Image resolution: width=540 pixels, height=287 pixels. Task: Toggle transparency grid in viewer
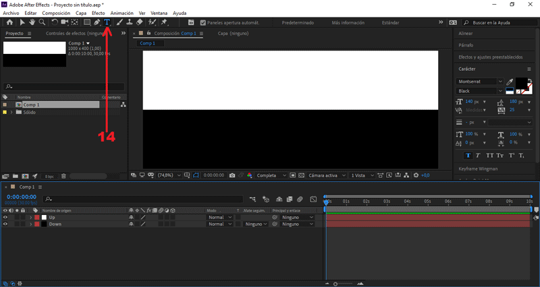click(301, 175)
